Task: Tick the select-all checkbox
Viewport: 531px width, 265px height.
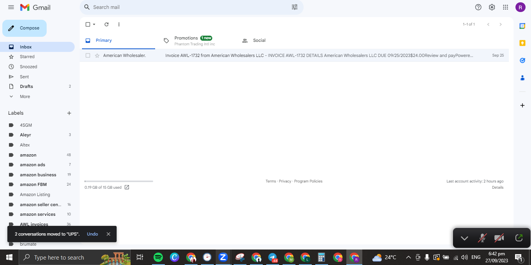Action: 88,24
